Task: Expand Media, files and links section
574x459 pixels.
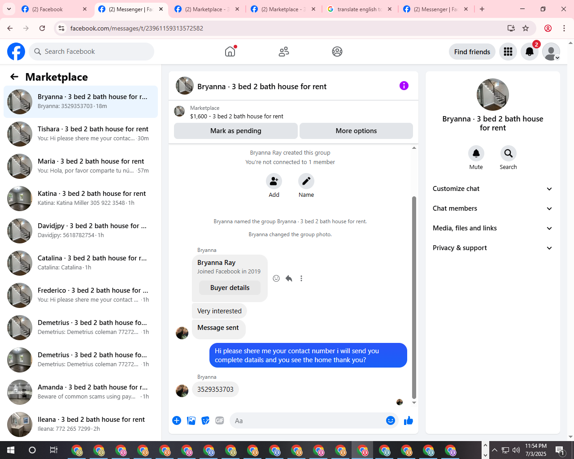Action: tap(492, 228)
